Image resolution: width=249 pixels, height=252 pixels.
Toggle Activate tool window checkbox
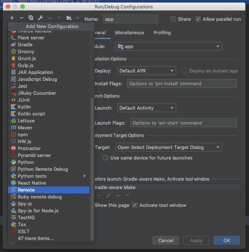135,205
